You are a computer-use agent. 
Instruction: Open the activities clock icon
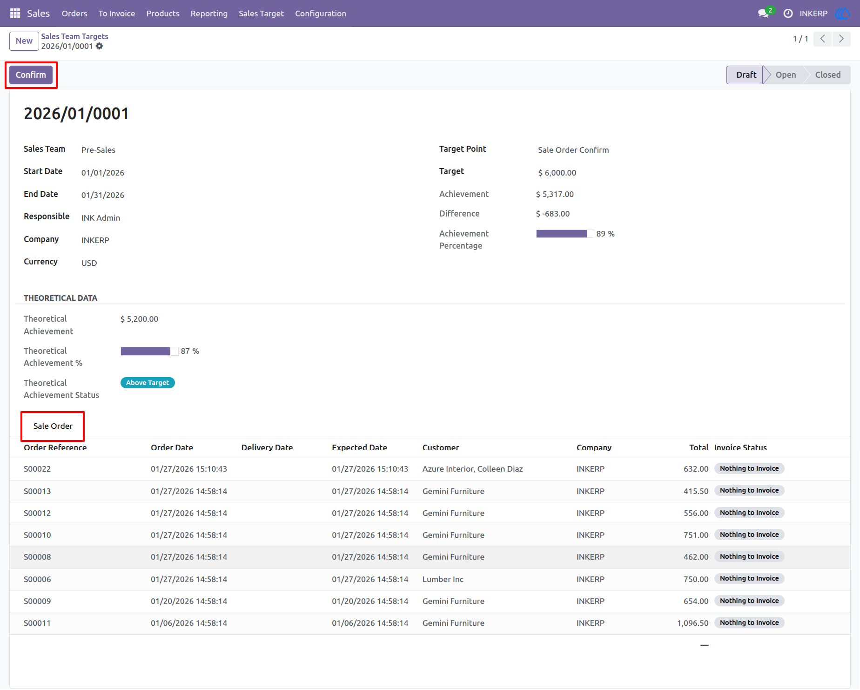(x=788, y=14)
